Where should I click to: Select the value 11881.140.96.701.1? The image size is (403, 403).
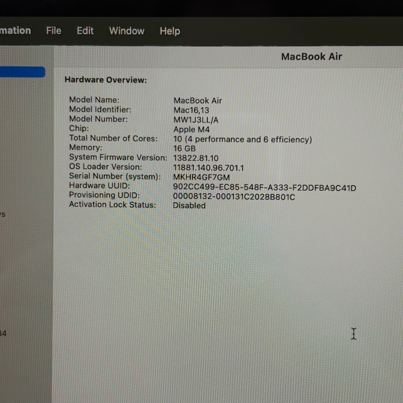pyautogui.click(x=208, y=168)
